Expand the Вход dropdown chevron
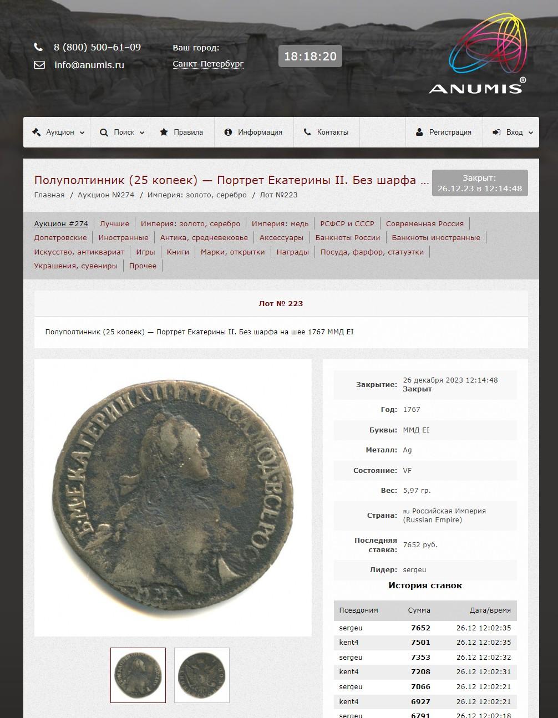 531,133
